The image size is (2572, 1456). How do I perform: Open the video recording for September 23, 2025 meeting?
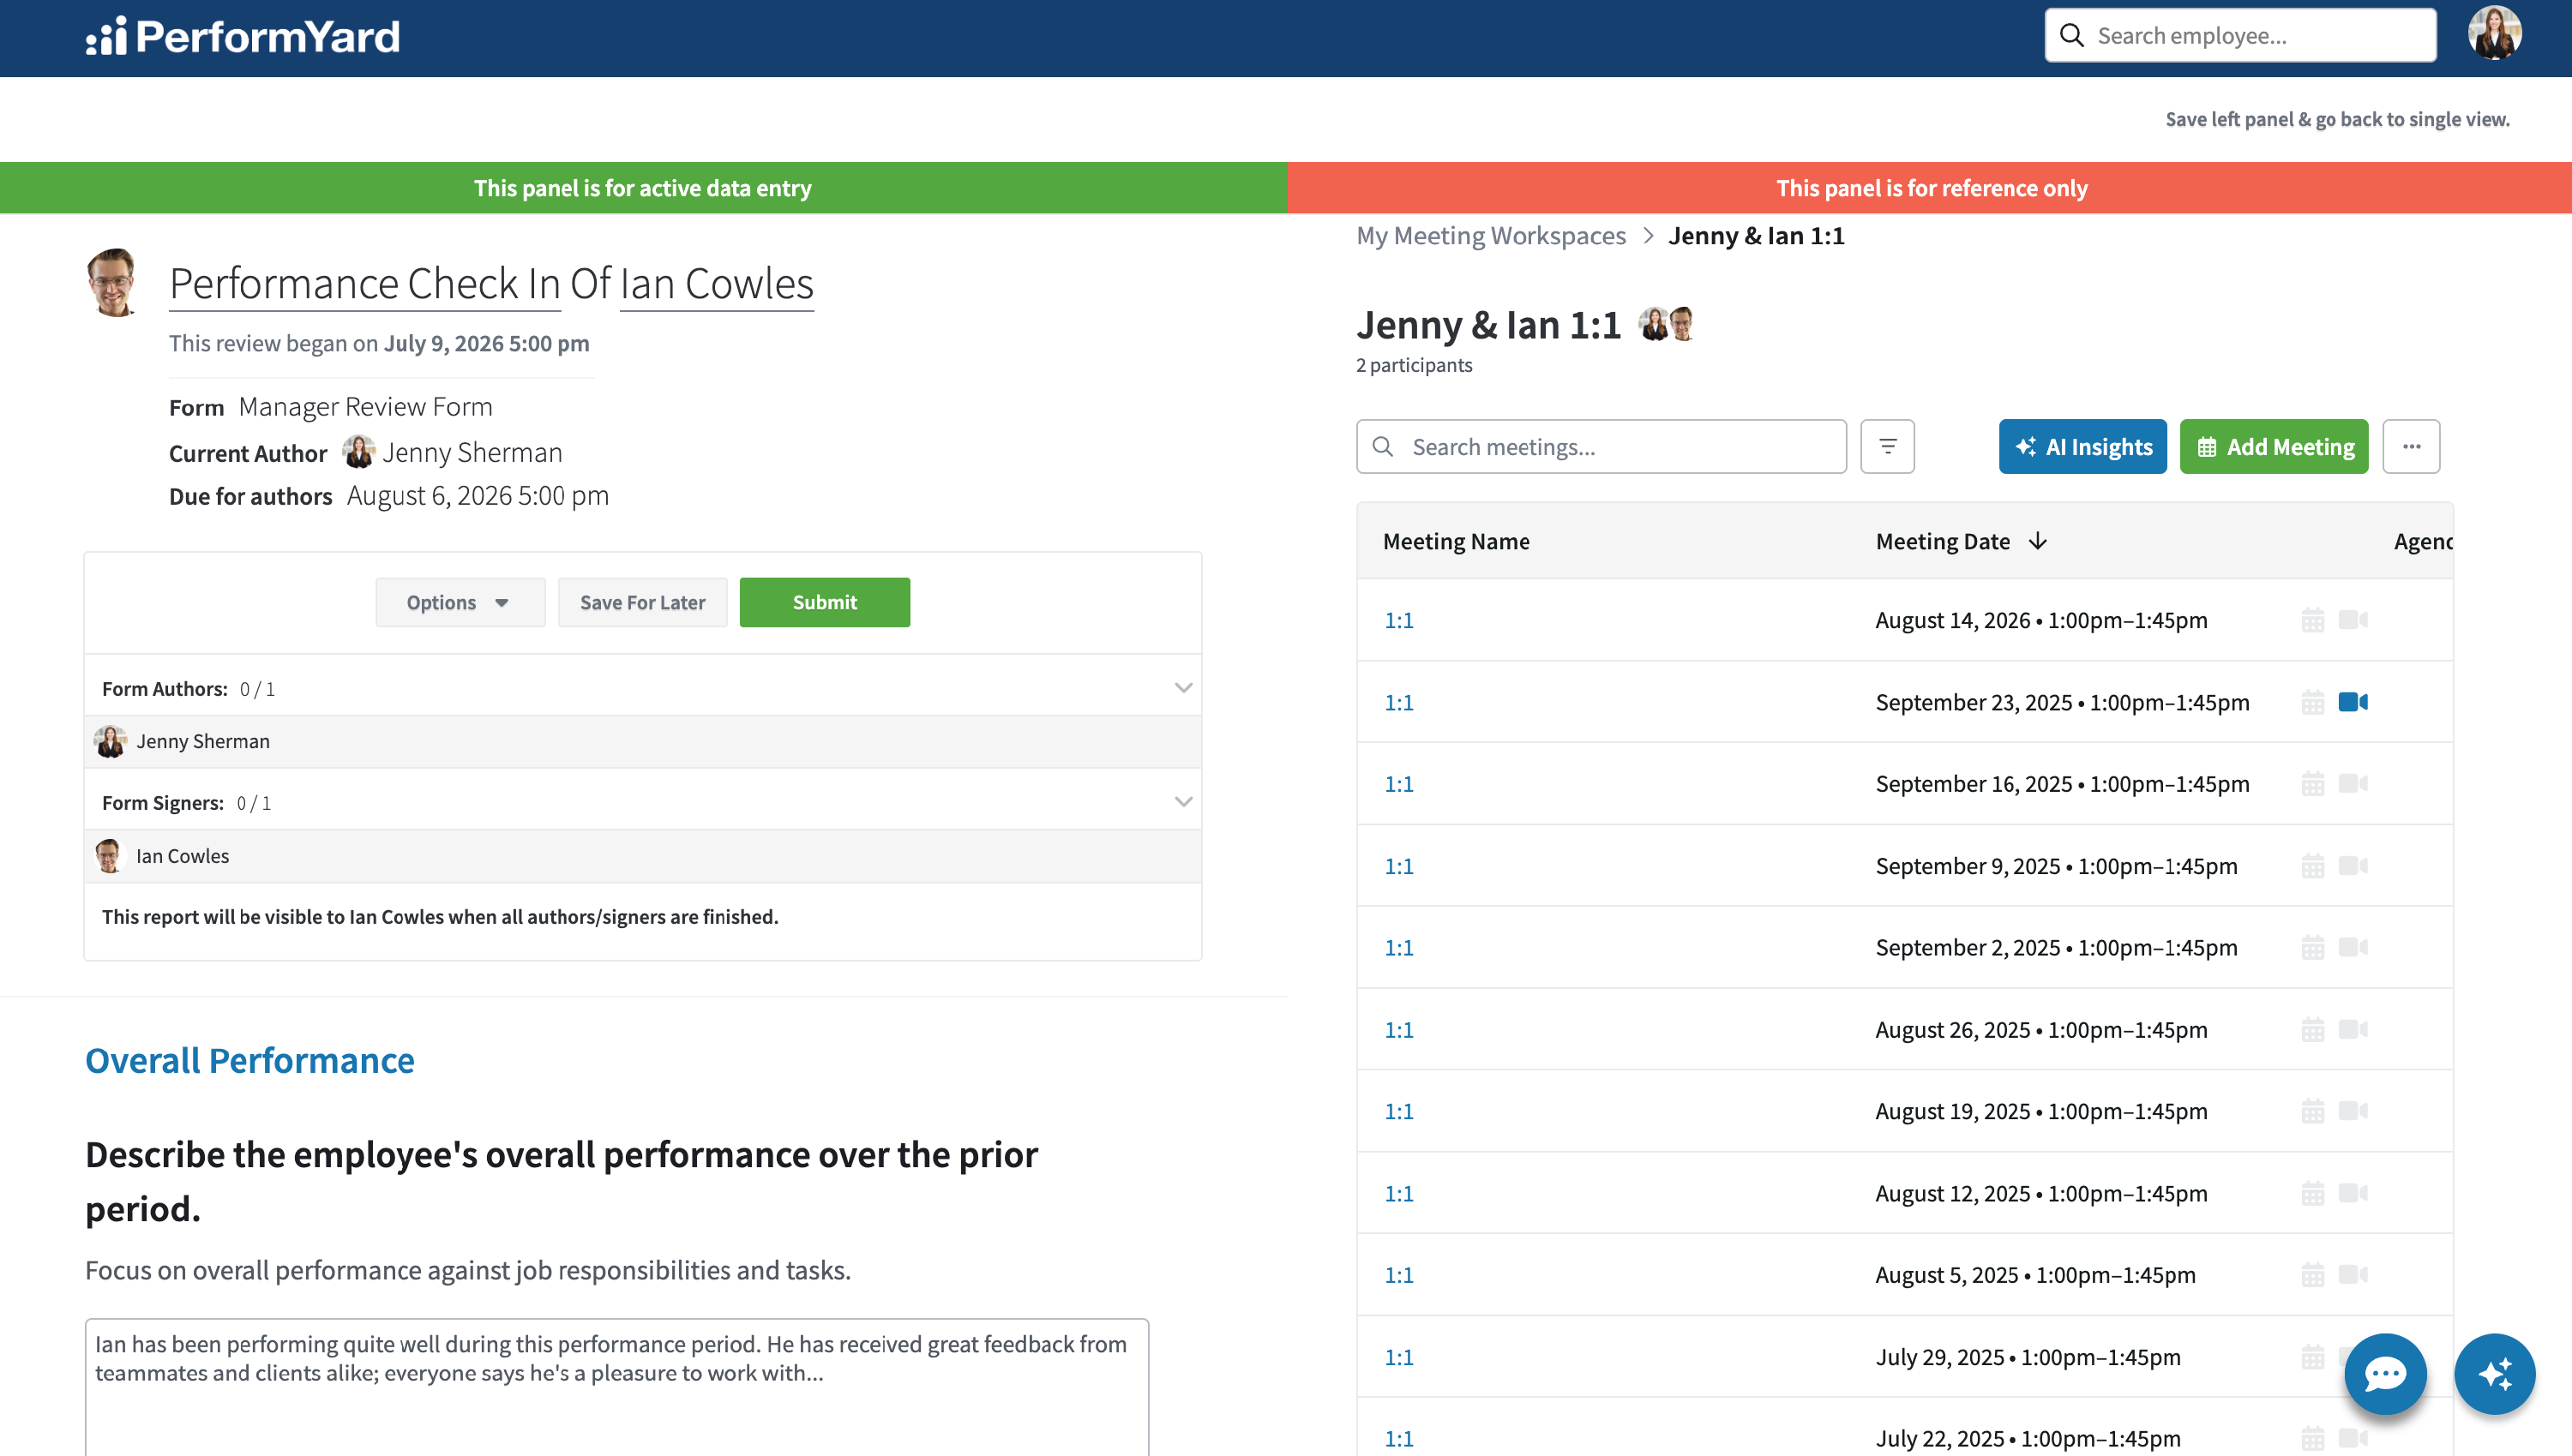[2353, 702]
